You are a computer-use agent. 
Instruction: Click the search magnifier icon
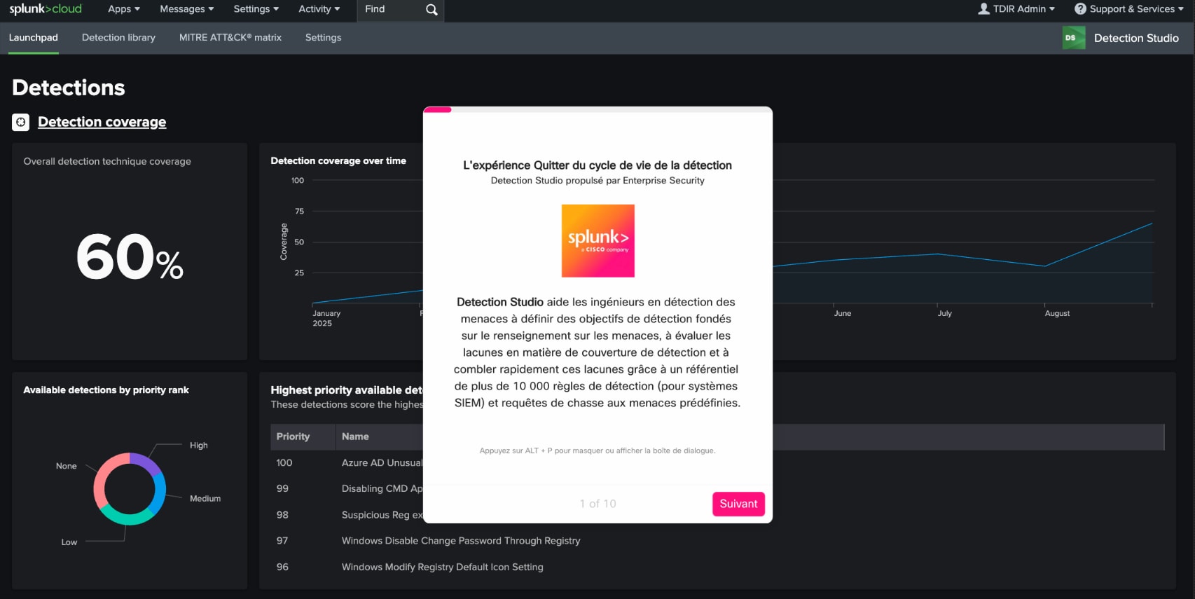(x=431, y=10)
